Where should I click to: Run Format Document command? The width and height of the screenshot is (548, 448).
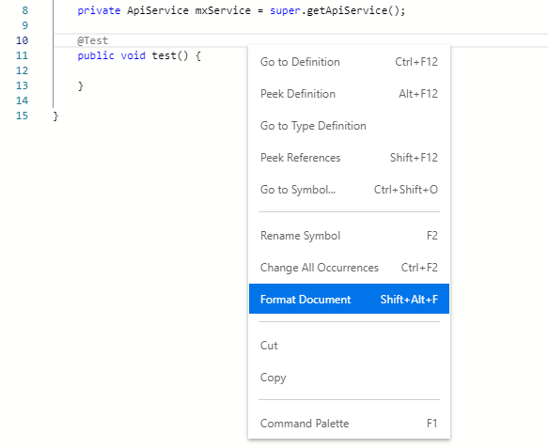pos(349,299)
